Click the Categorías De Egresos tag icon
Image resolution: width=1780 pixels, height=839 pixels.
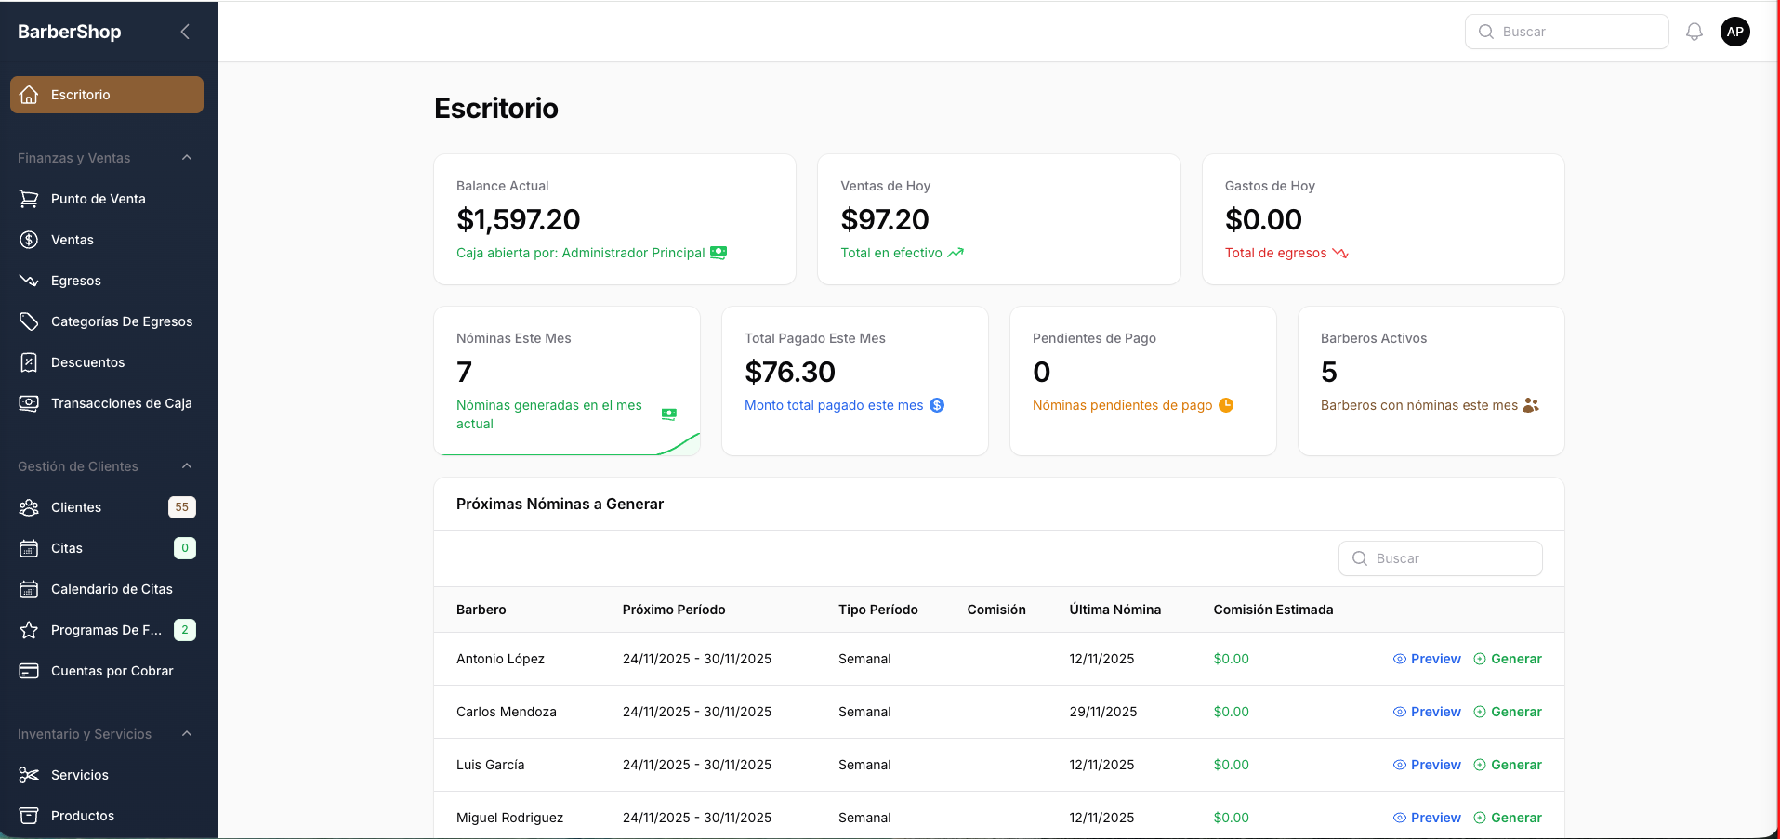(x=29, y=321)
